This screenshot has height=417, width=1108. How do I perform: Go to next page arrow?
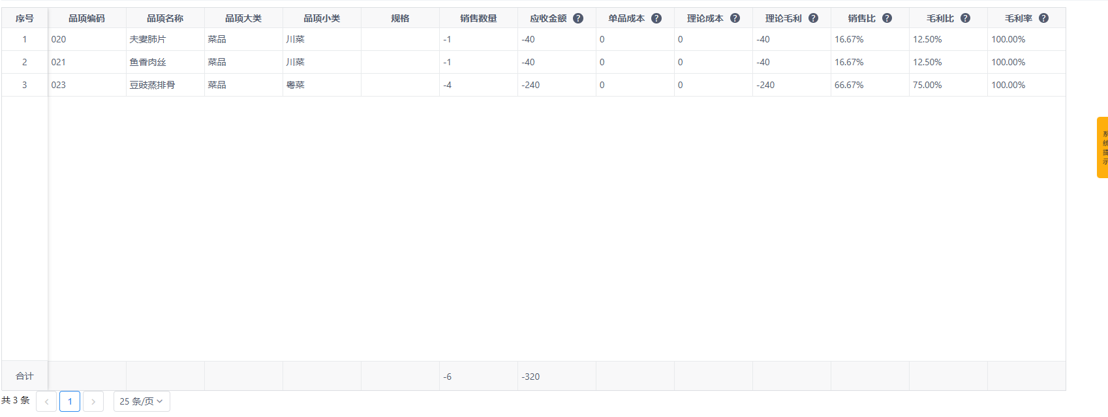pyautogui.click(x=93, y=401)
